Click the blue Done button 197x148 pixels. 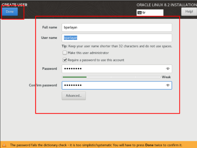point(10,12)
